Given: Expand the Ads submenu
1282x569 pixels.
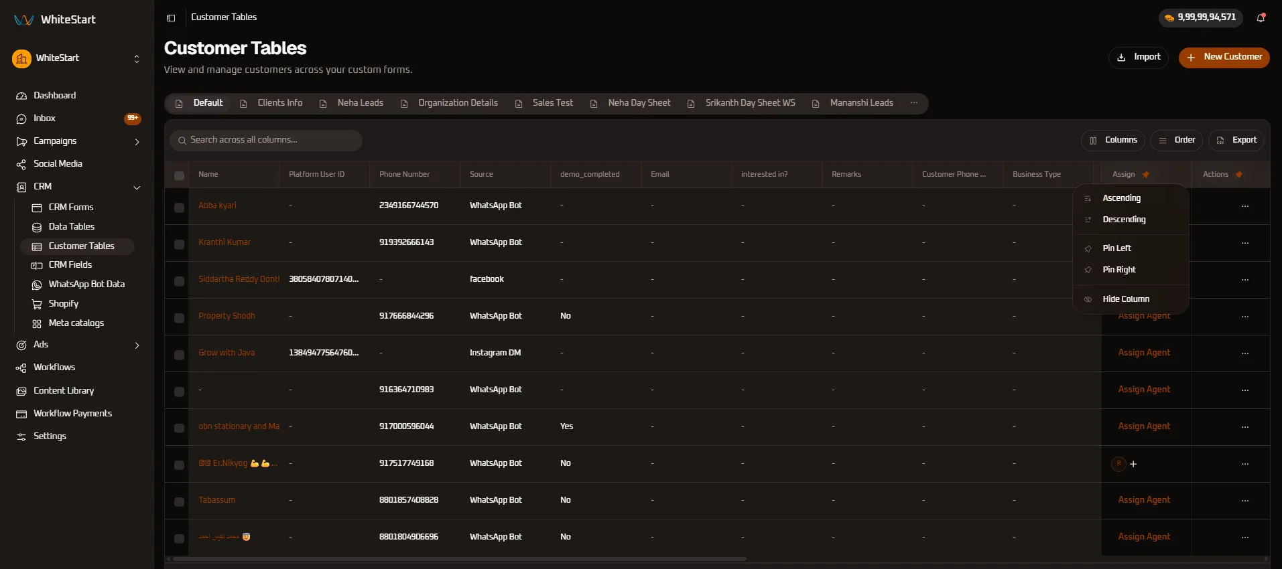Looking at the screenshot, I should coord(137,345).
